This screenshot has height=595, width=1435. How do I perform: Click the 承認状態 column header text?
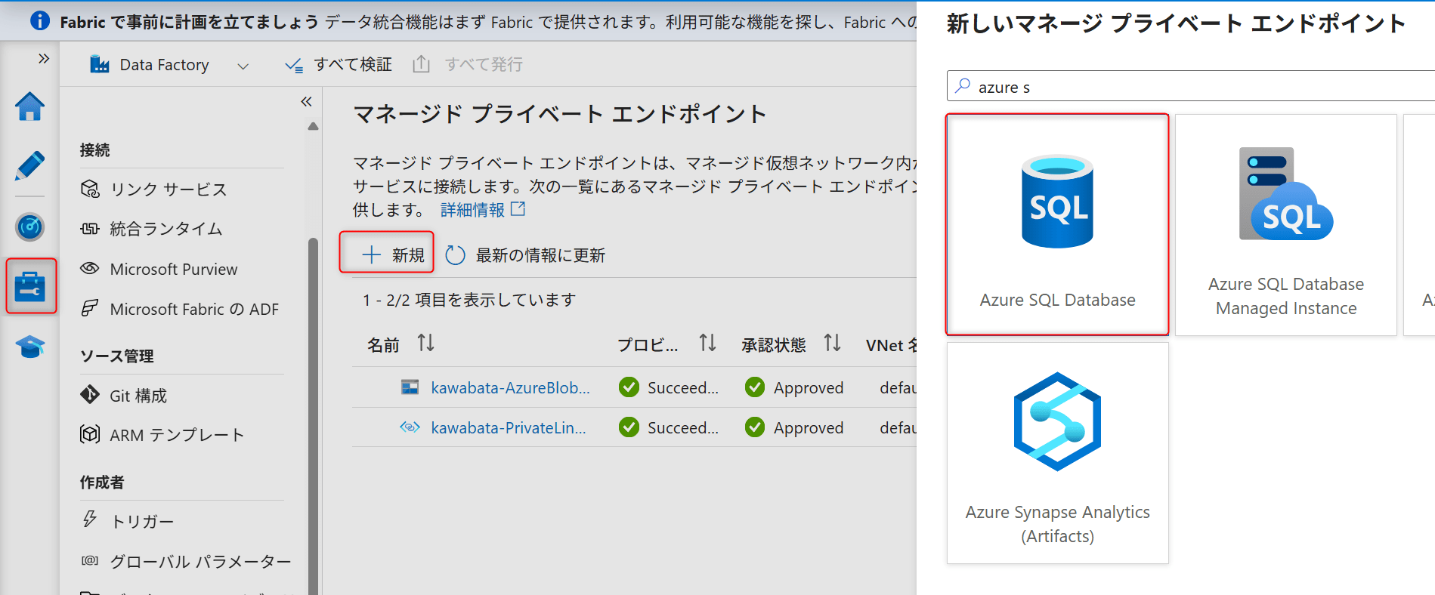tap(773, 345)
